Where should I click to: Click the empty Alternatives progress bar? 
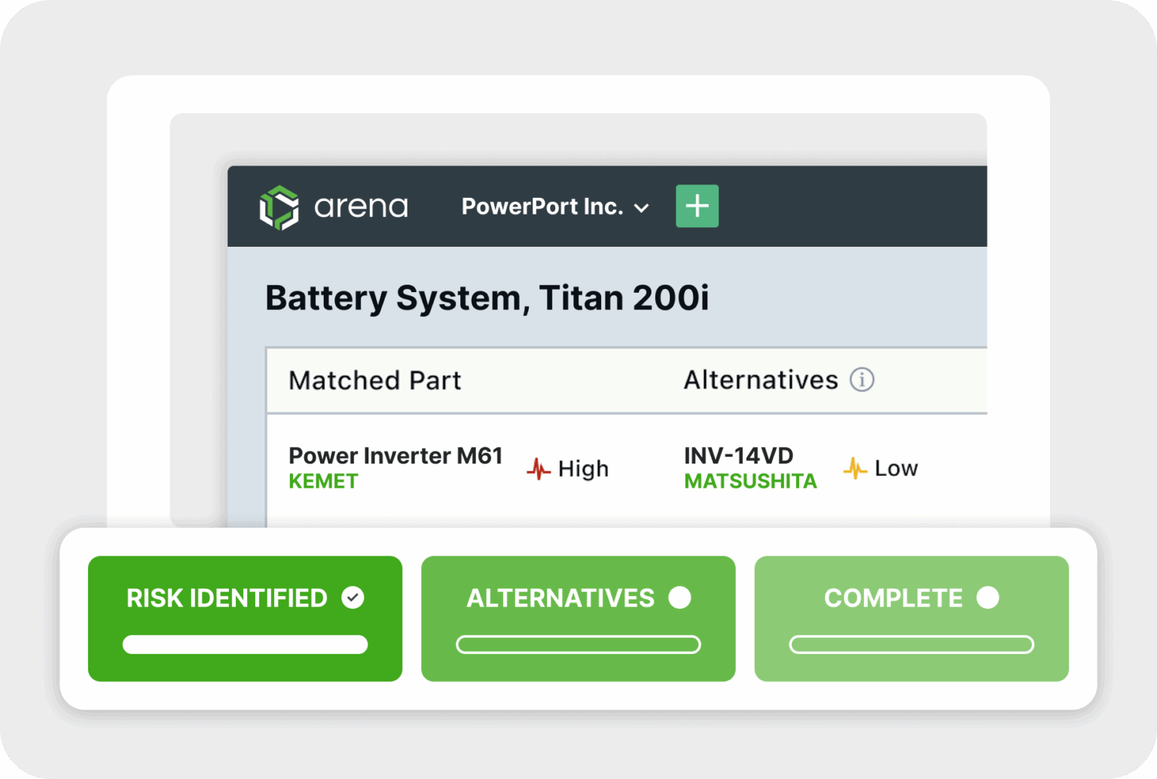click(x=578, y=645)
